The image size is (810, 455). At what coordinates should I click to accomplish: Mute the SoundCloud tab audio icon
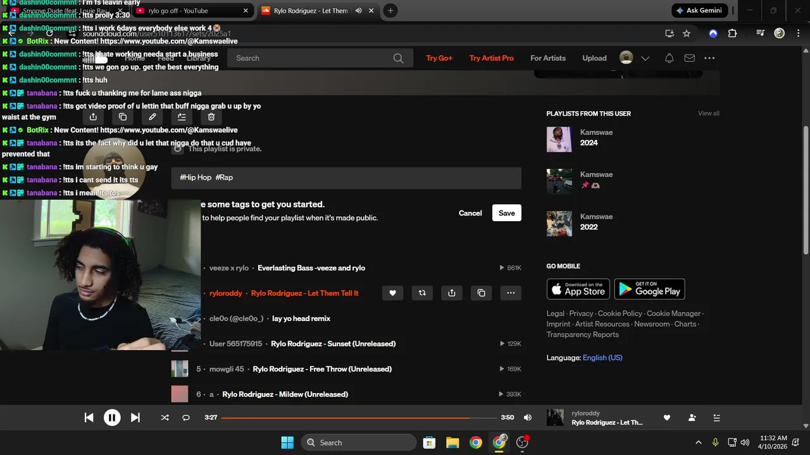pyautogui.click(x=358, y=11)
